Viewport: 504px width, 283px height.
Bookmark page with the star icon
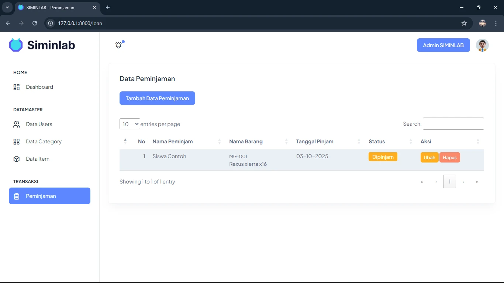coord(464,23)
